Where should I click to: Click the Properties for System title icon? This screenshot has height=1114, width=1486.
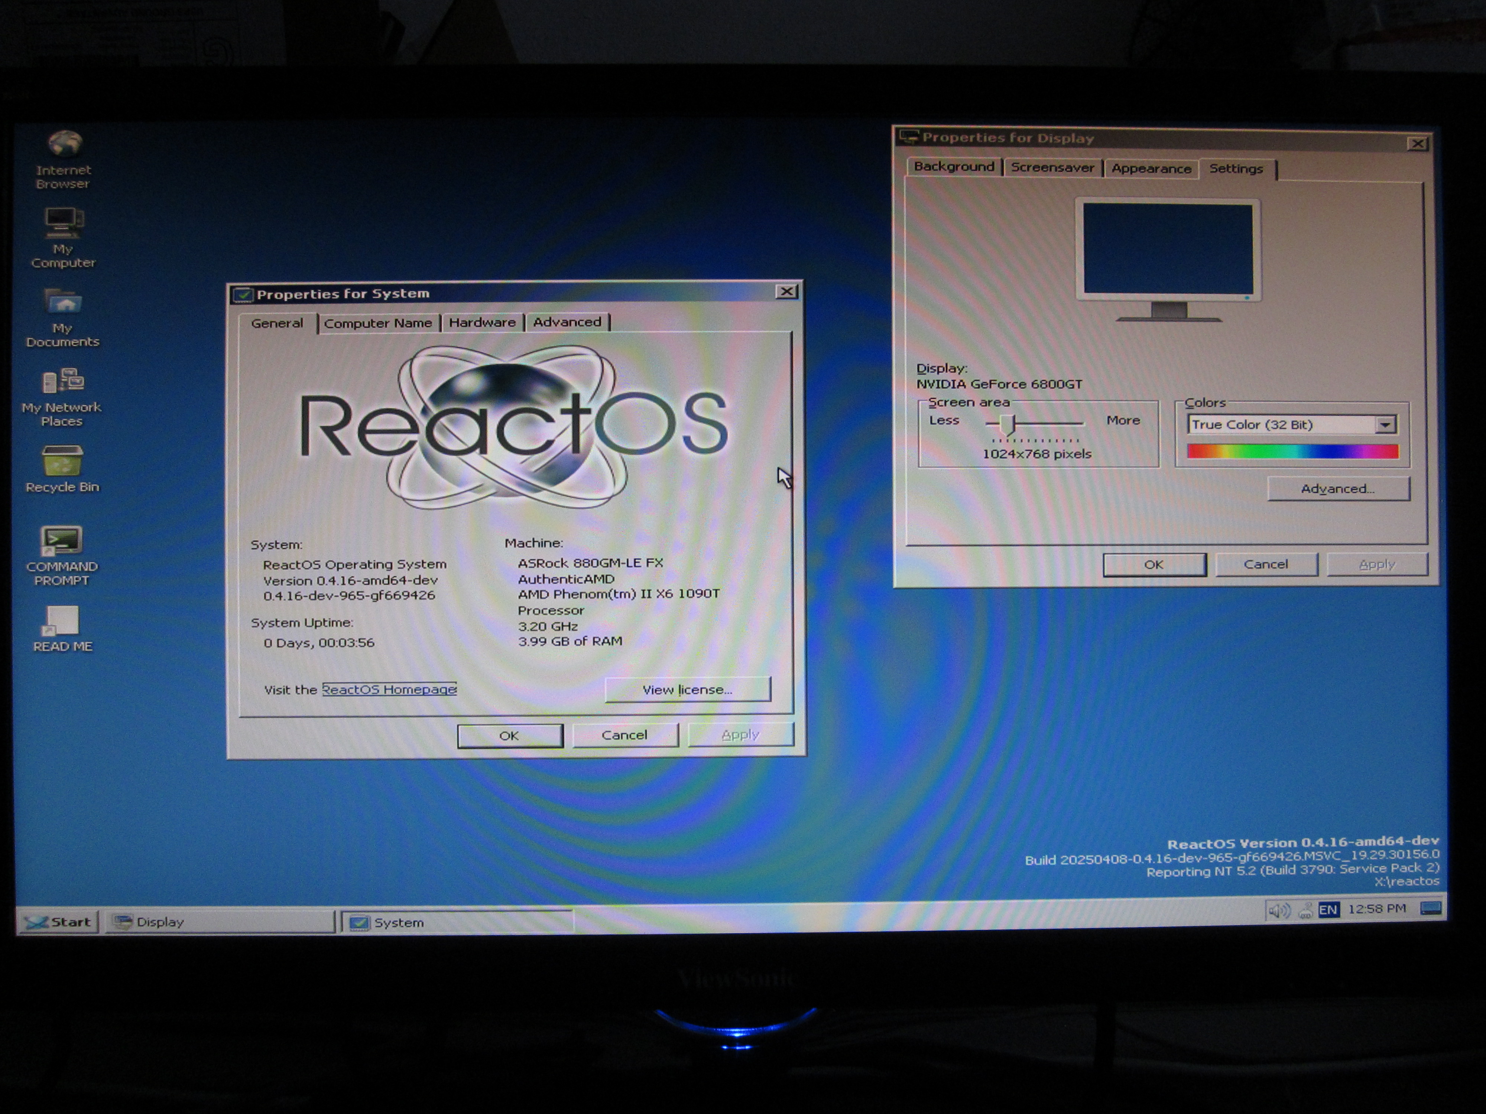tap(243, 295)
